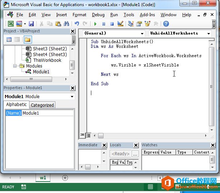This screenshot has height=193, width=220.
Task: Open the Window menu
Action: [x=169, y=15]
